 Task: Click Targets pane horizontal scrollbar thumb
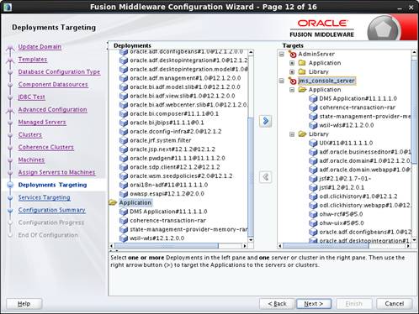[x=326, y=246]
